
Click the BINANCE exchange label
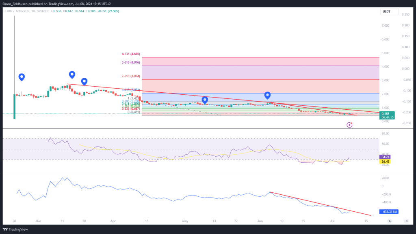coord(43,11)
